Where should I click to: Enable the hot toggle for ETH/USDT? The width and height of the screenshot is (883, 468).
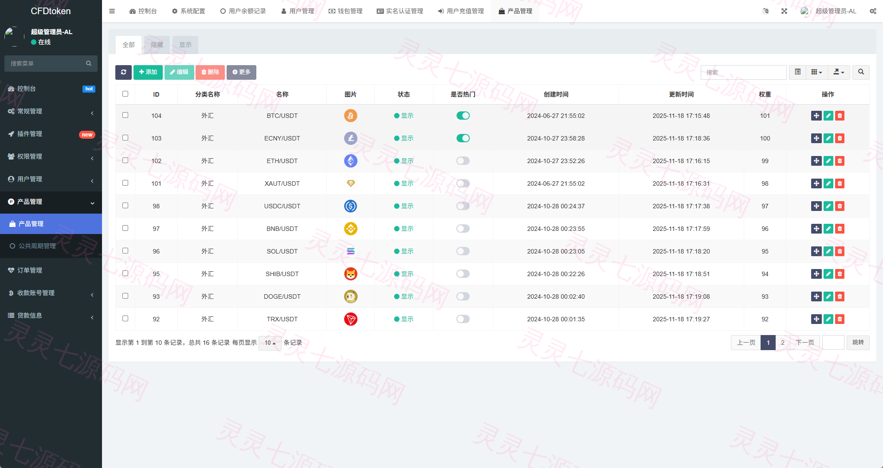tap(463, 161)
